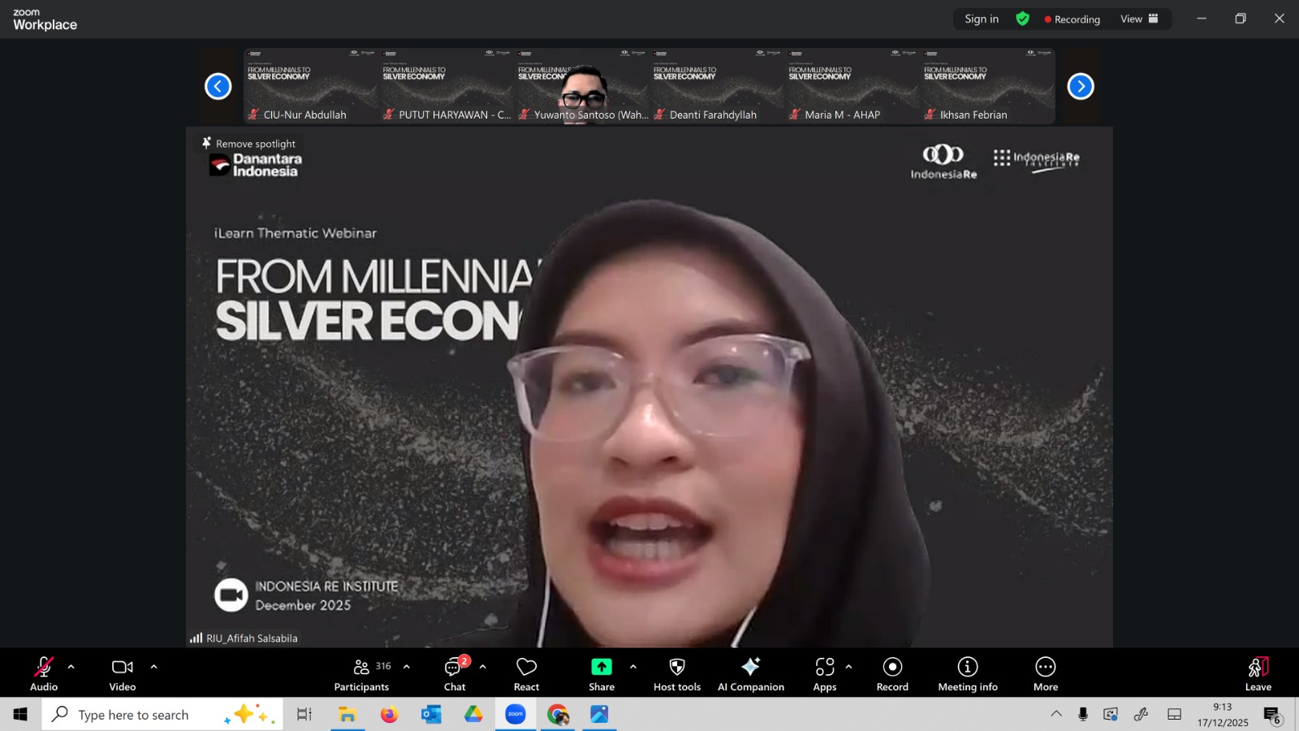The width and height of the screenshot is (1299, 731).
Task: Open the View layout menu
Action: [x=1138, y=19]
